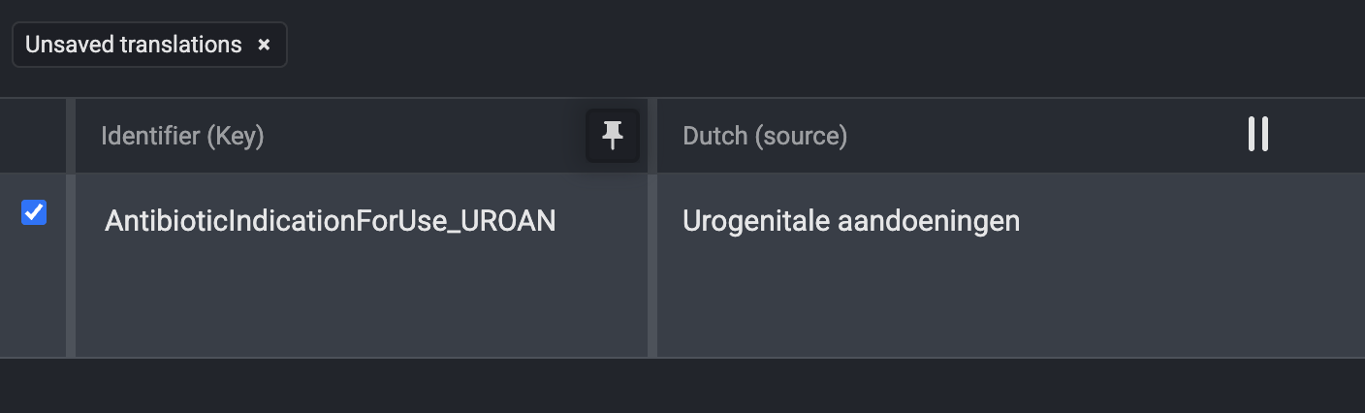Click blank area below the table row

click(x=679, y=386)
